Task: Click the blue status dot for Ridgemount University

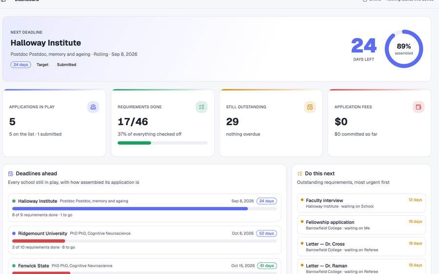Action: pos(14,234)
